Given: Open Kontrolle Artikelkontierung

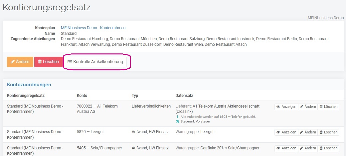Looking at the screenshot, I should tap(95, 62).
